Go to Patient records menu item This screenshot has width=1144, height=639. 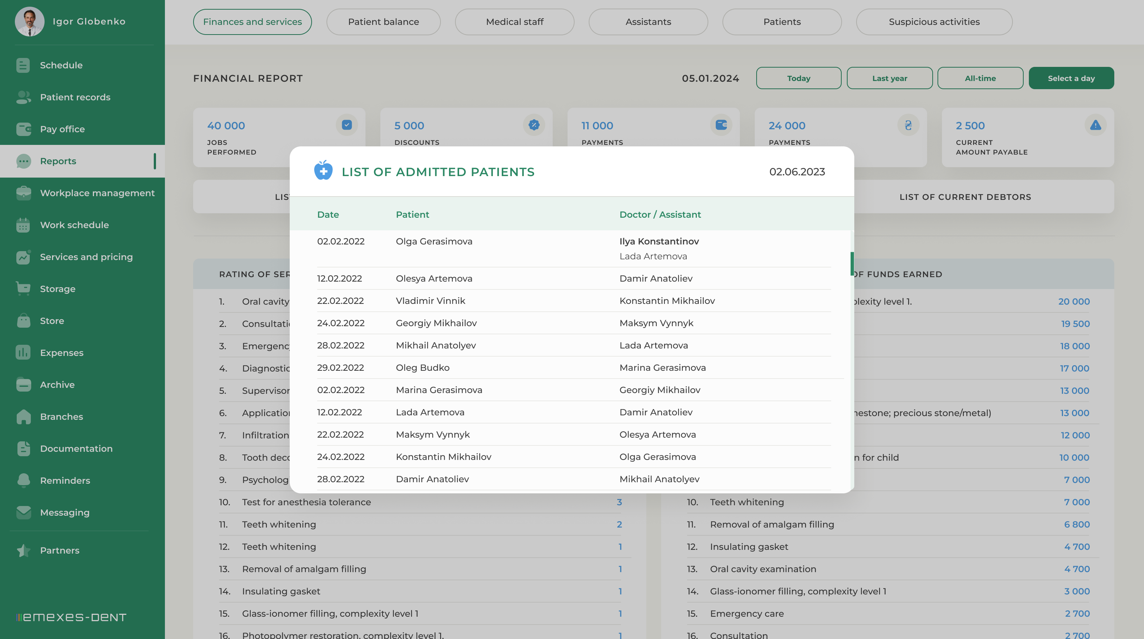click(x=75, y=97)
